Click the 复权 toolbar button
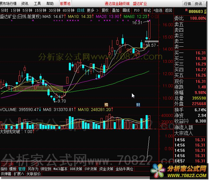Viewport: 209px width, 180px height. coord(105,10)
